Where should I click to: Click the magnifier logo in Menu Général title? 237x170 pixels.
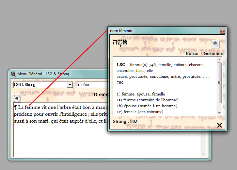pyautogui.click(x=13, y=74)
